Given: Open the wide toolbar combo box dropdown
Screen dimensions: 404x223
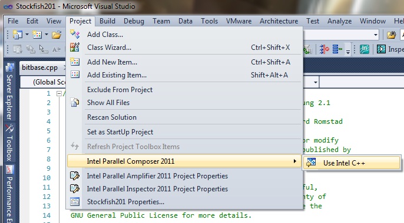Looking at the screenshot, I should [376, 35].
